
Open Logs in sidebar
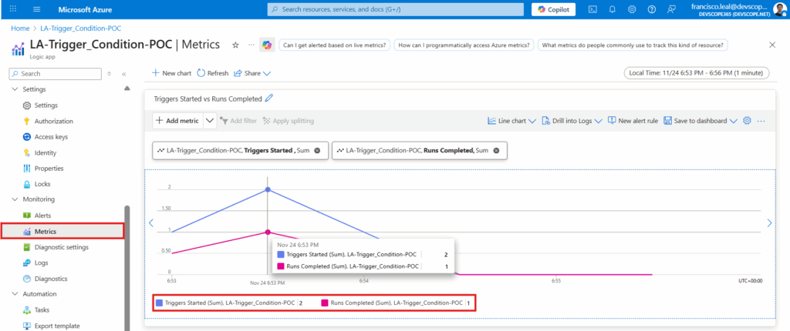(x=42, y=262)
